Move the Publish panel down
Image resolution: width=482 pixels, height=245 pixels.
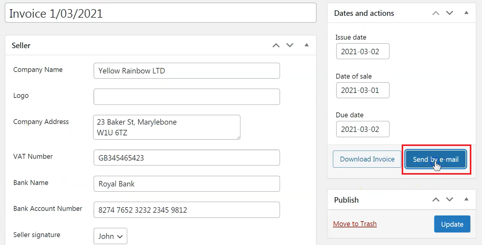[x=450, y=200]
